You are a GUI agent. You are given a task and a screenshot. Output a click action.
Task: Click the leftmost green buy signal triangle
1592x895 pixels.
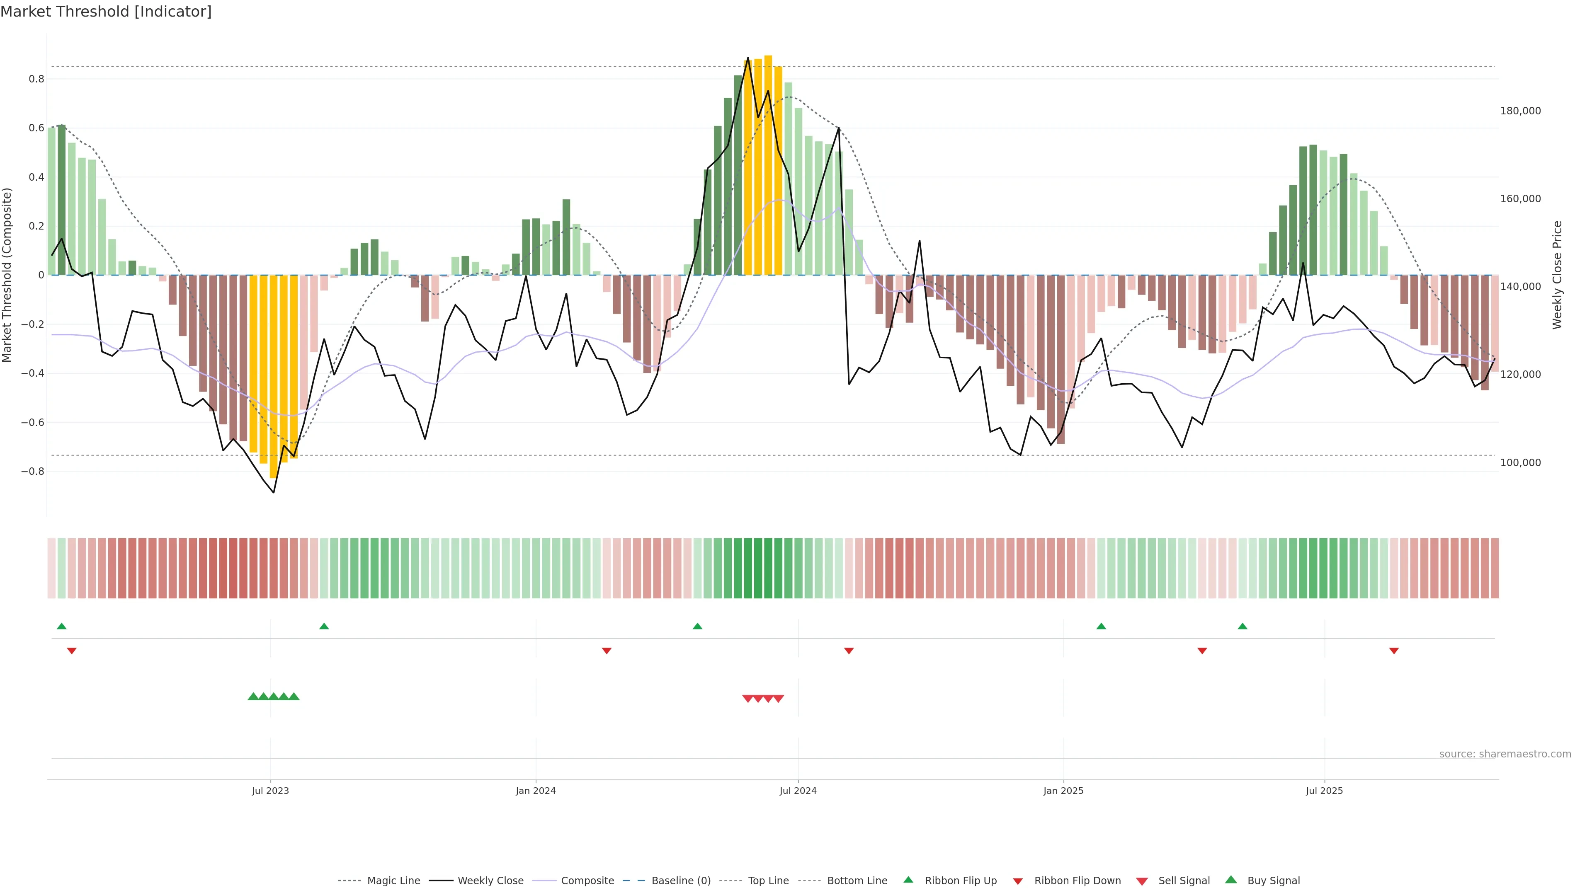coord(253,697)
